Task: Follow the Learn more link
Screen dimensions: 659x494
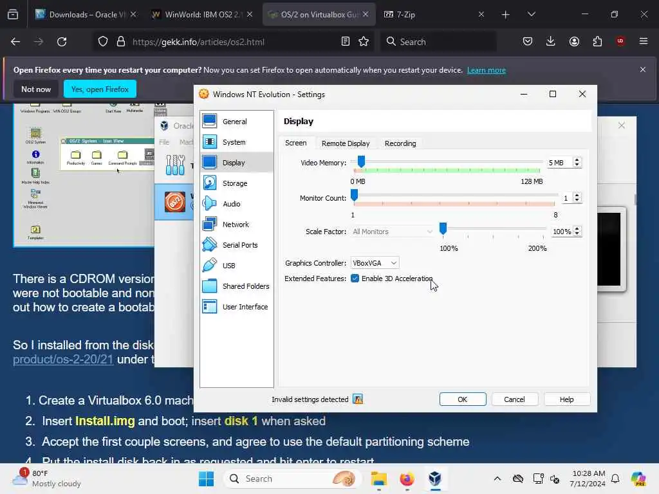Action: (487, 70)
